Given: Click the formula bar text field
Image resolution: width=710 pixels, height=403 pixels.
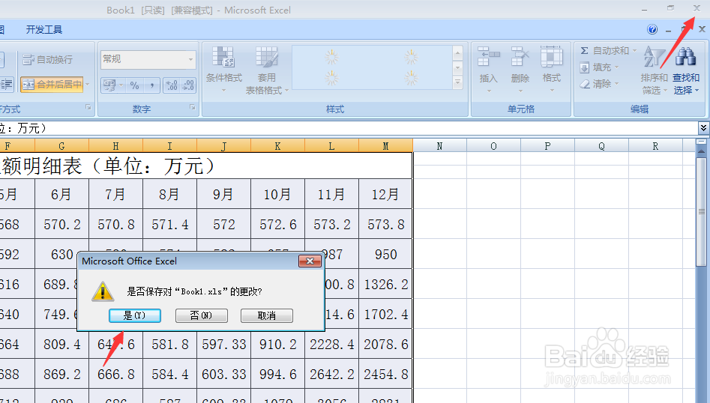Looking at the screenshot, I should point(348,128).
